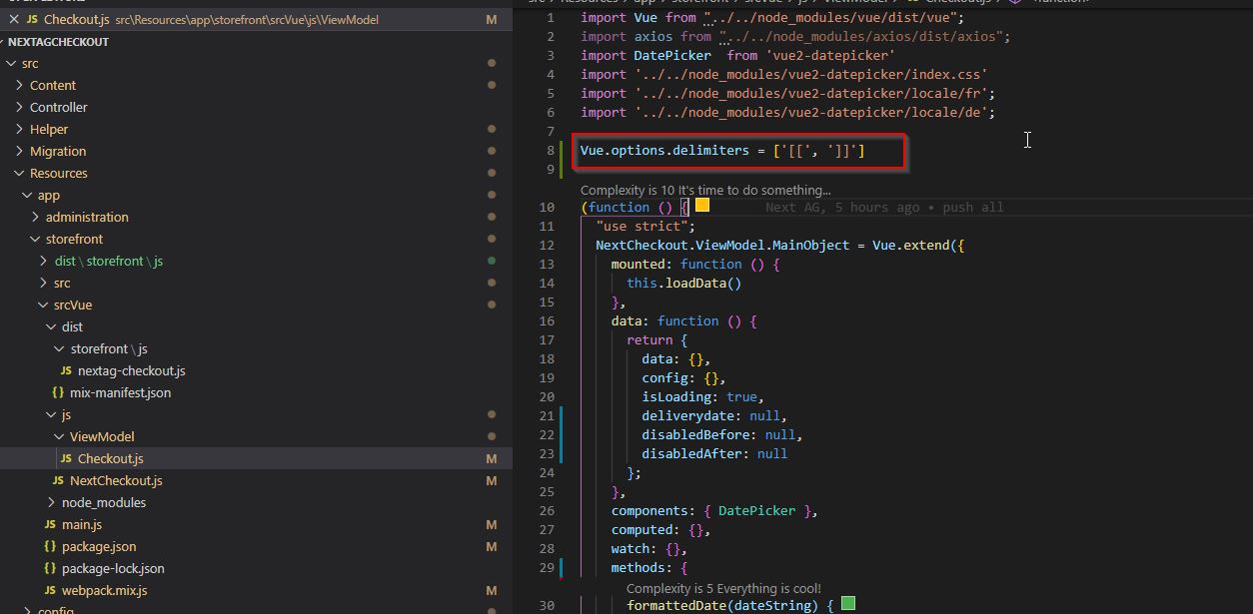Click line number 29 in the gutter
1253x614 pixels.
click(x=546, y=567)
